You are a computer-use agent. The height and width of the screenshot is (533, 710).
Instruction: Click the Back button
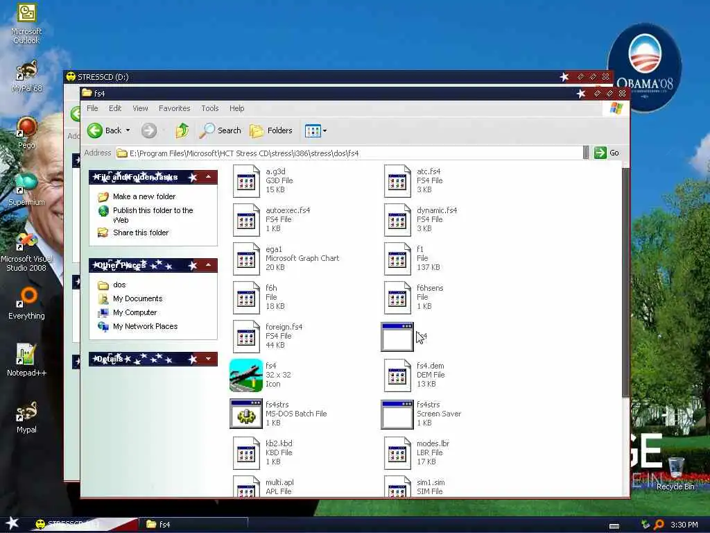[x=105, y=130]
